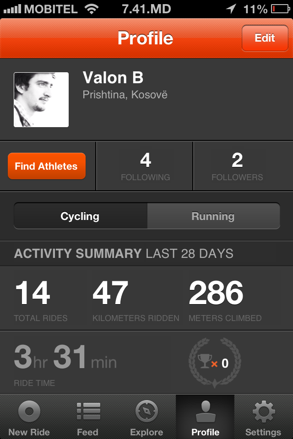The width and height of the screenshot is (293, 439).
Task: Tap the 286 Meters Climbed stat
Action: coord(225,300)
